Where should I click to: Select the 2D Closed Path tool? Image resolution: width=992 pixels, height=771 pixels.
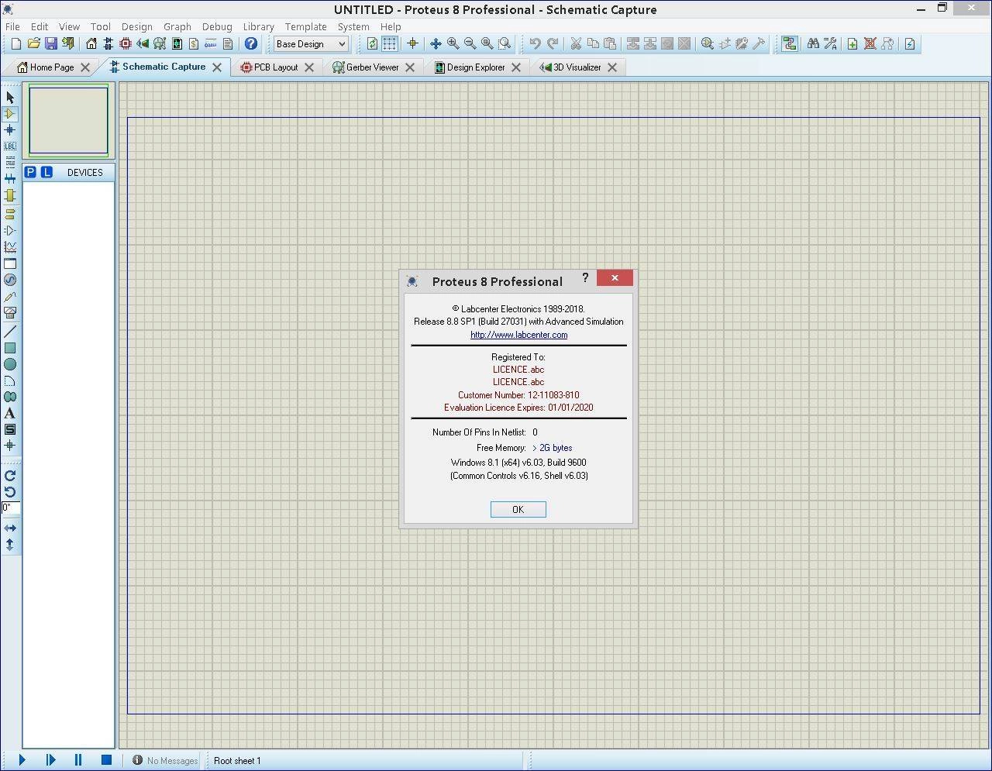pyautogui.click(x=10, y=397)
